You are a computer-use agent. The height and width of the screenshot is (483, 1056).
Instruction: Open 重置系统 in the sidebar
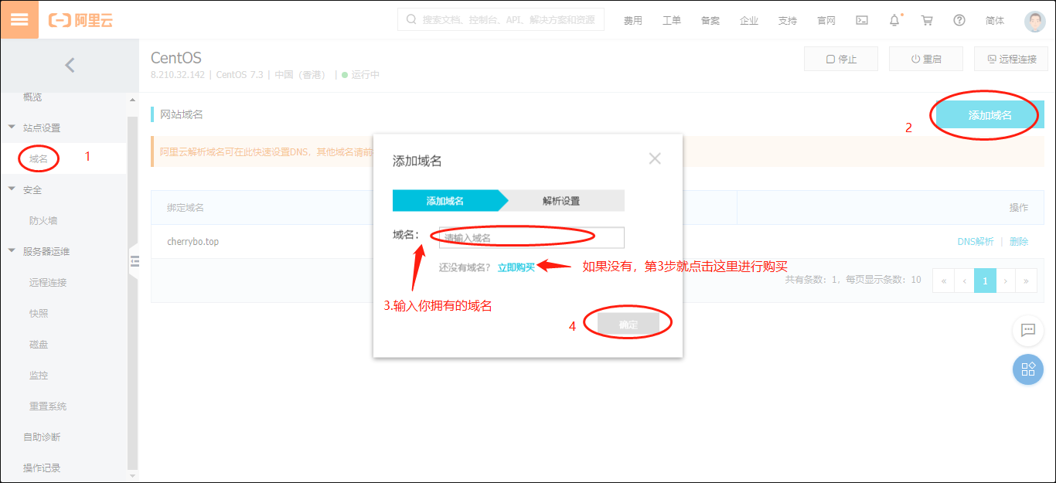(x=48, y=406)
